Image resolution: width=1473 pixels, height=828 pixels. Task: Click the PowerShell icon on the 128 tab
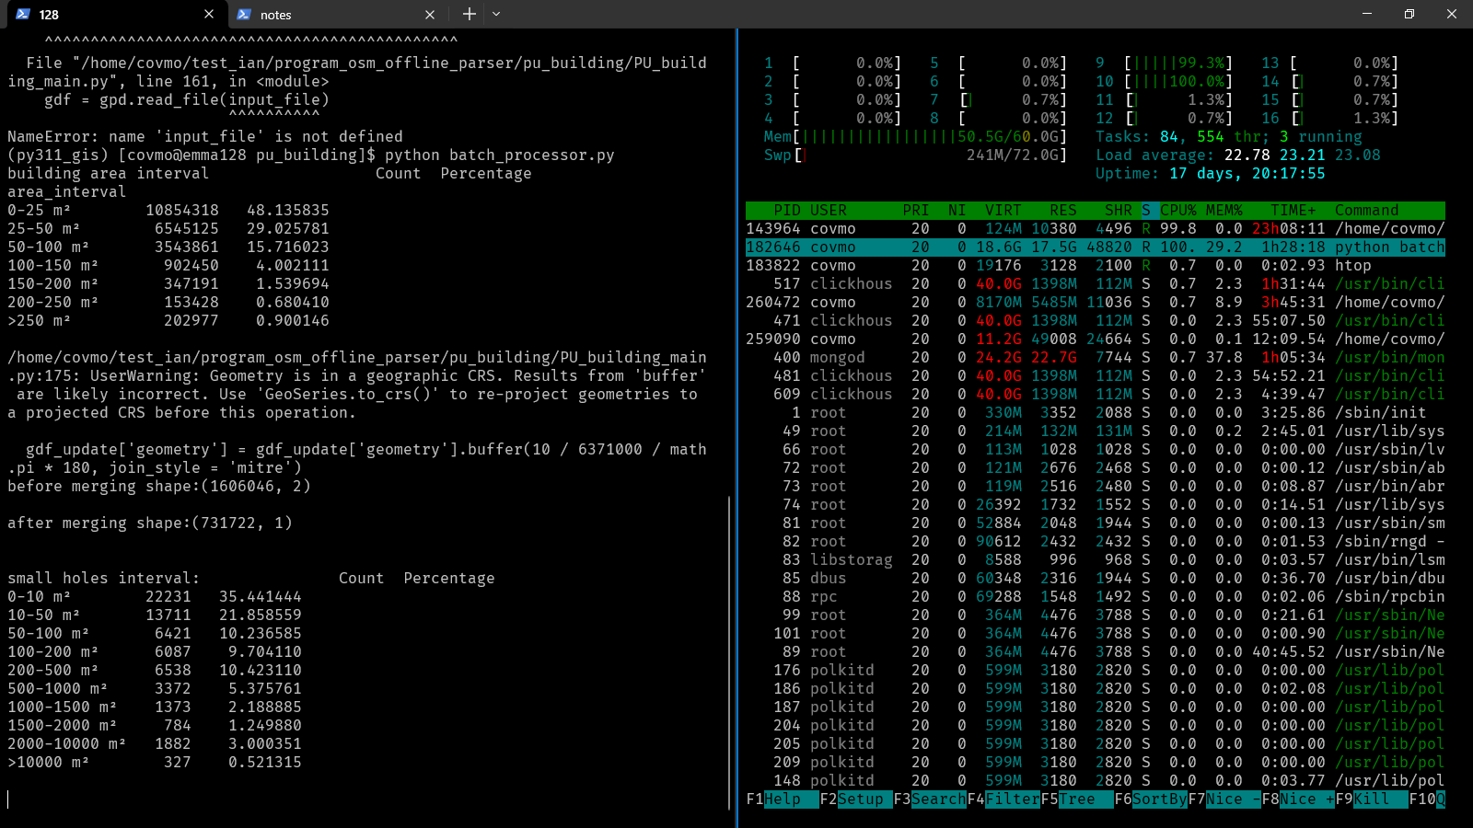(23, 15)
